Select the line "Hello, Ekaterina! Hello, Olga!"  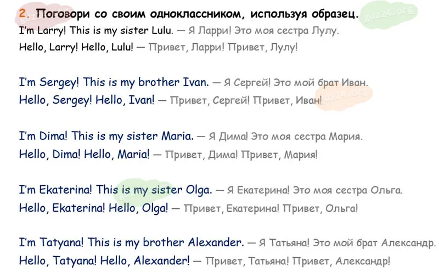(x=93, y=208)
